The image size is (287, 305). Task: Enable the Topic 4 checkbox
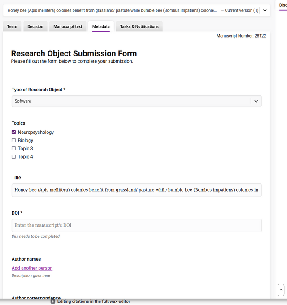(13, 157)
